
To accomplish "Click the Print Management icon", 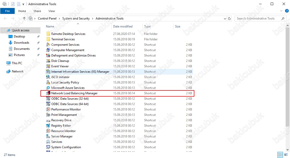I will [48, 115].
